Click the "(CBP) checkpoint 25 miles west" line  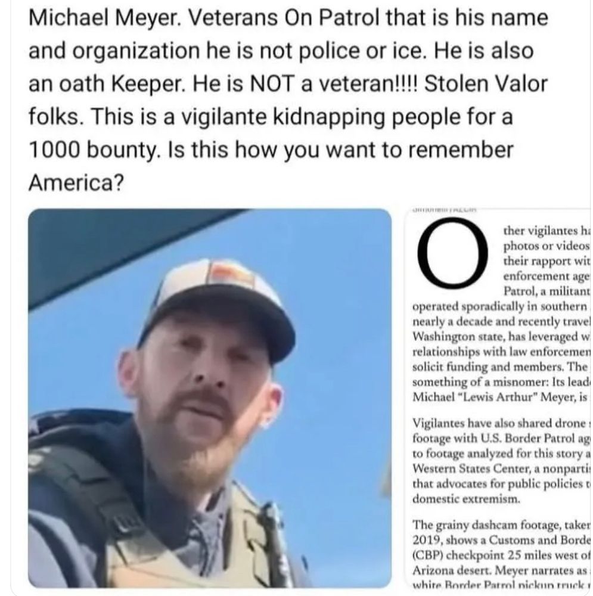tap(501, 555)
